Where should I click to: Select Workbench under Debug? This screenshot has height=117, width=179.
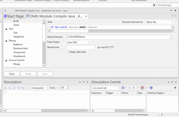19,56
